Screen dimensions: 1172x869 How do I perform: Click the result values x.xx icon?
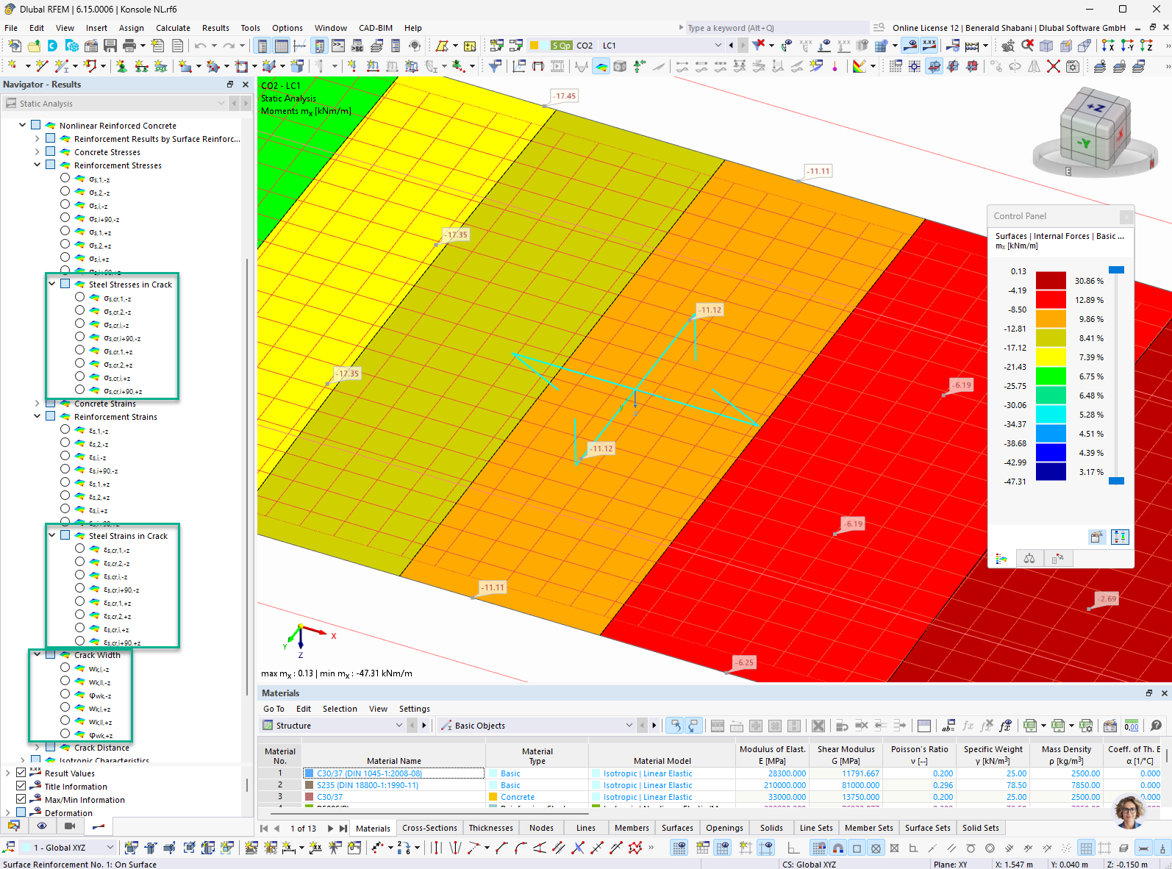click(x=929, y=46)
